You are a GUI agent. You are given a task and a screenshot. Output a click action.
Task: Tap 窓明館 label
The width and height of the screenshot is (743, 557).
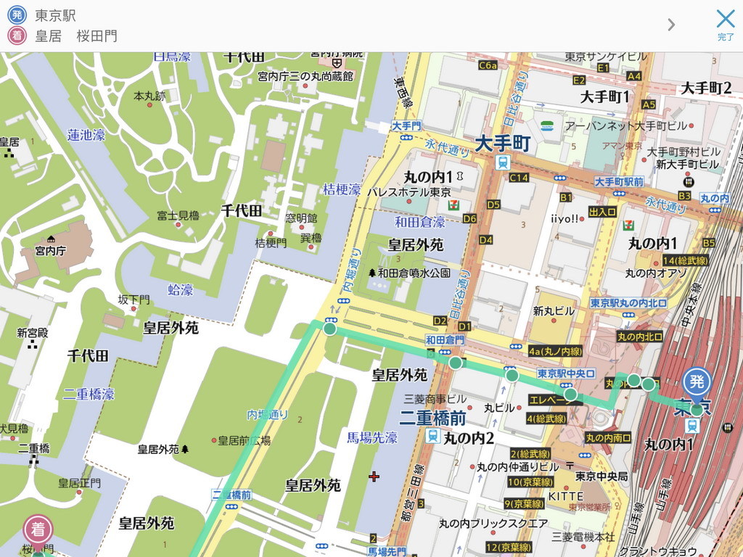click(301, 218)
